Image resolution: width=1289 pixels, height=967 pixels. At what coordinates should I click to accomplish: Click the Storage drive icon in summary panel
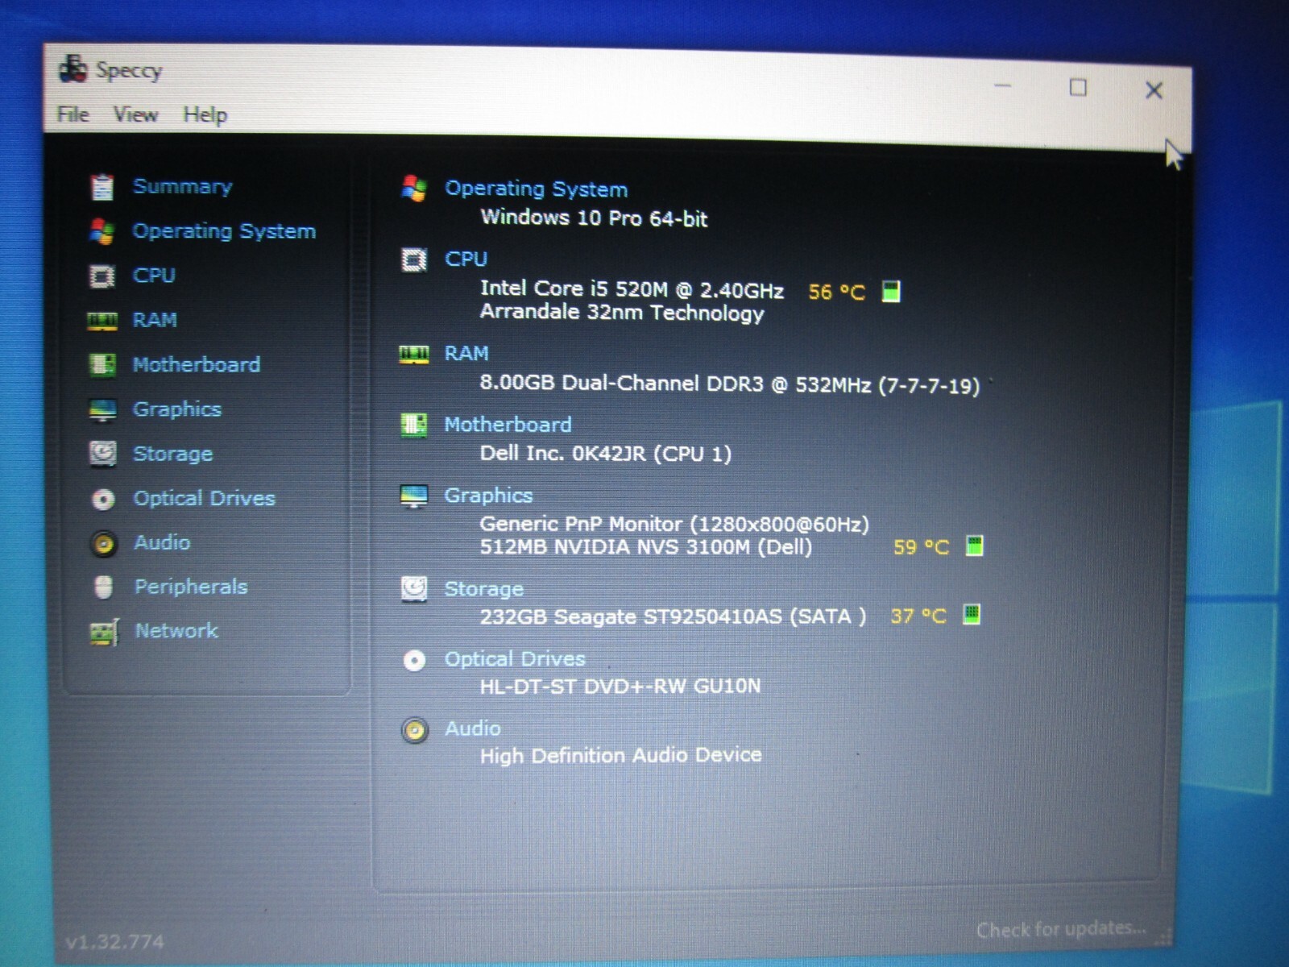click(414, 589)
